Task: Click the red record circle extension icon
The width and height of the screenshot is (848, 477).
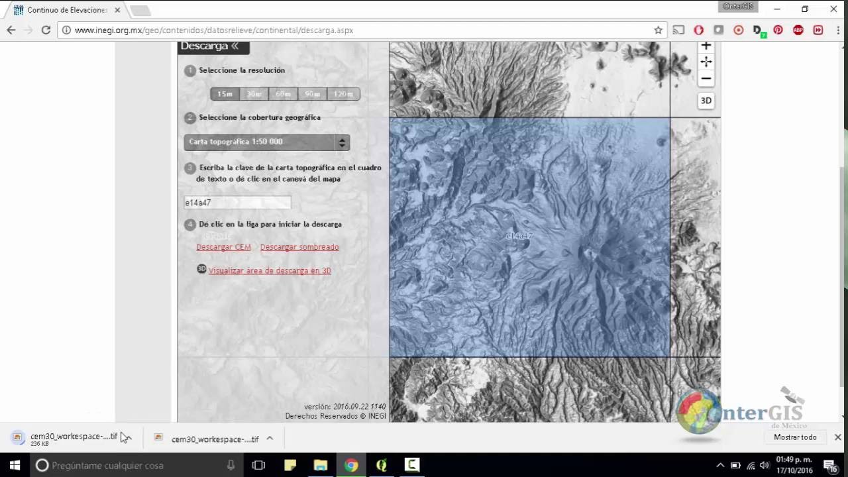Action: click(738, 30)
